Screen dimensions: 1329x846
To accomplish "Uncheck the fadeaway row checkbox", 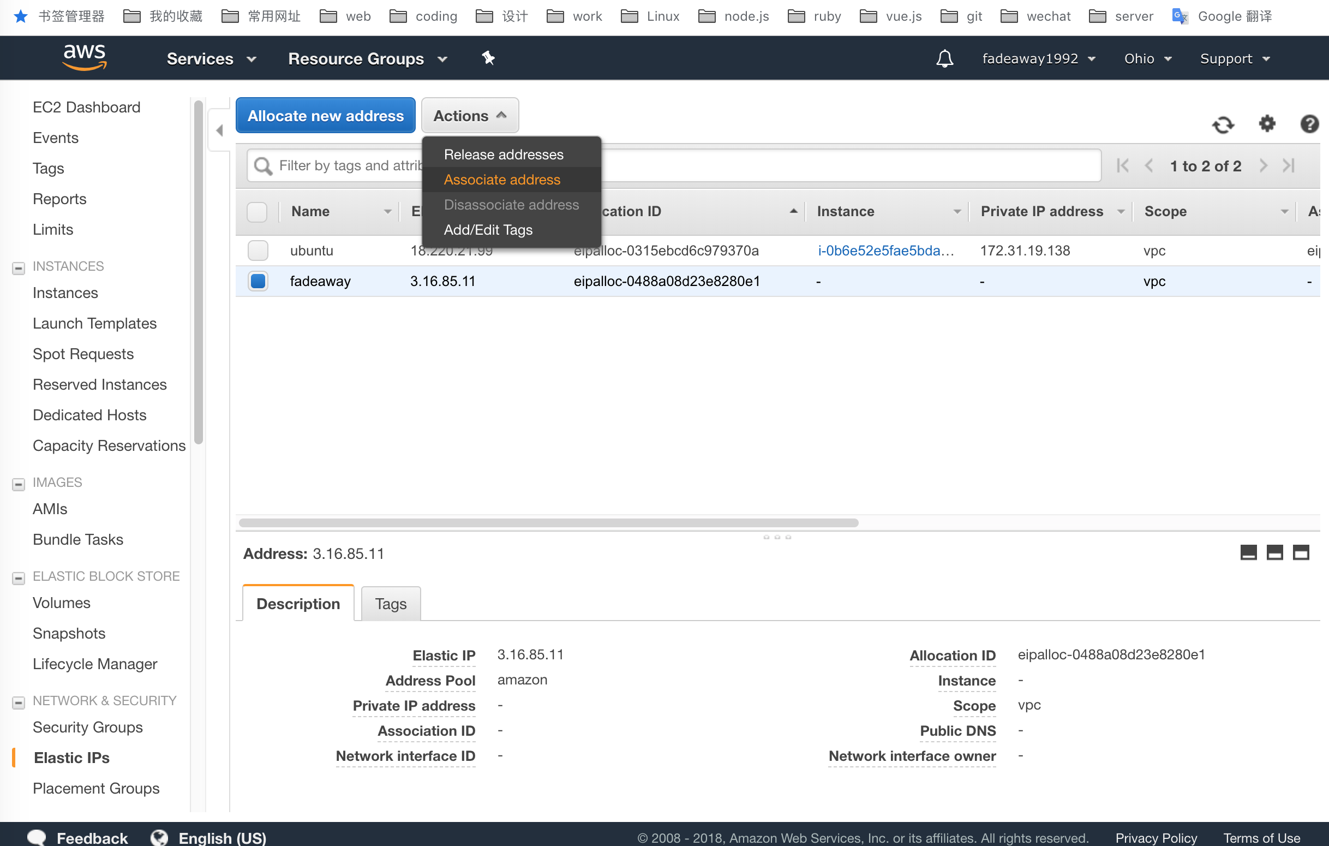I will pyautogui.click(x=258, y=281).
